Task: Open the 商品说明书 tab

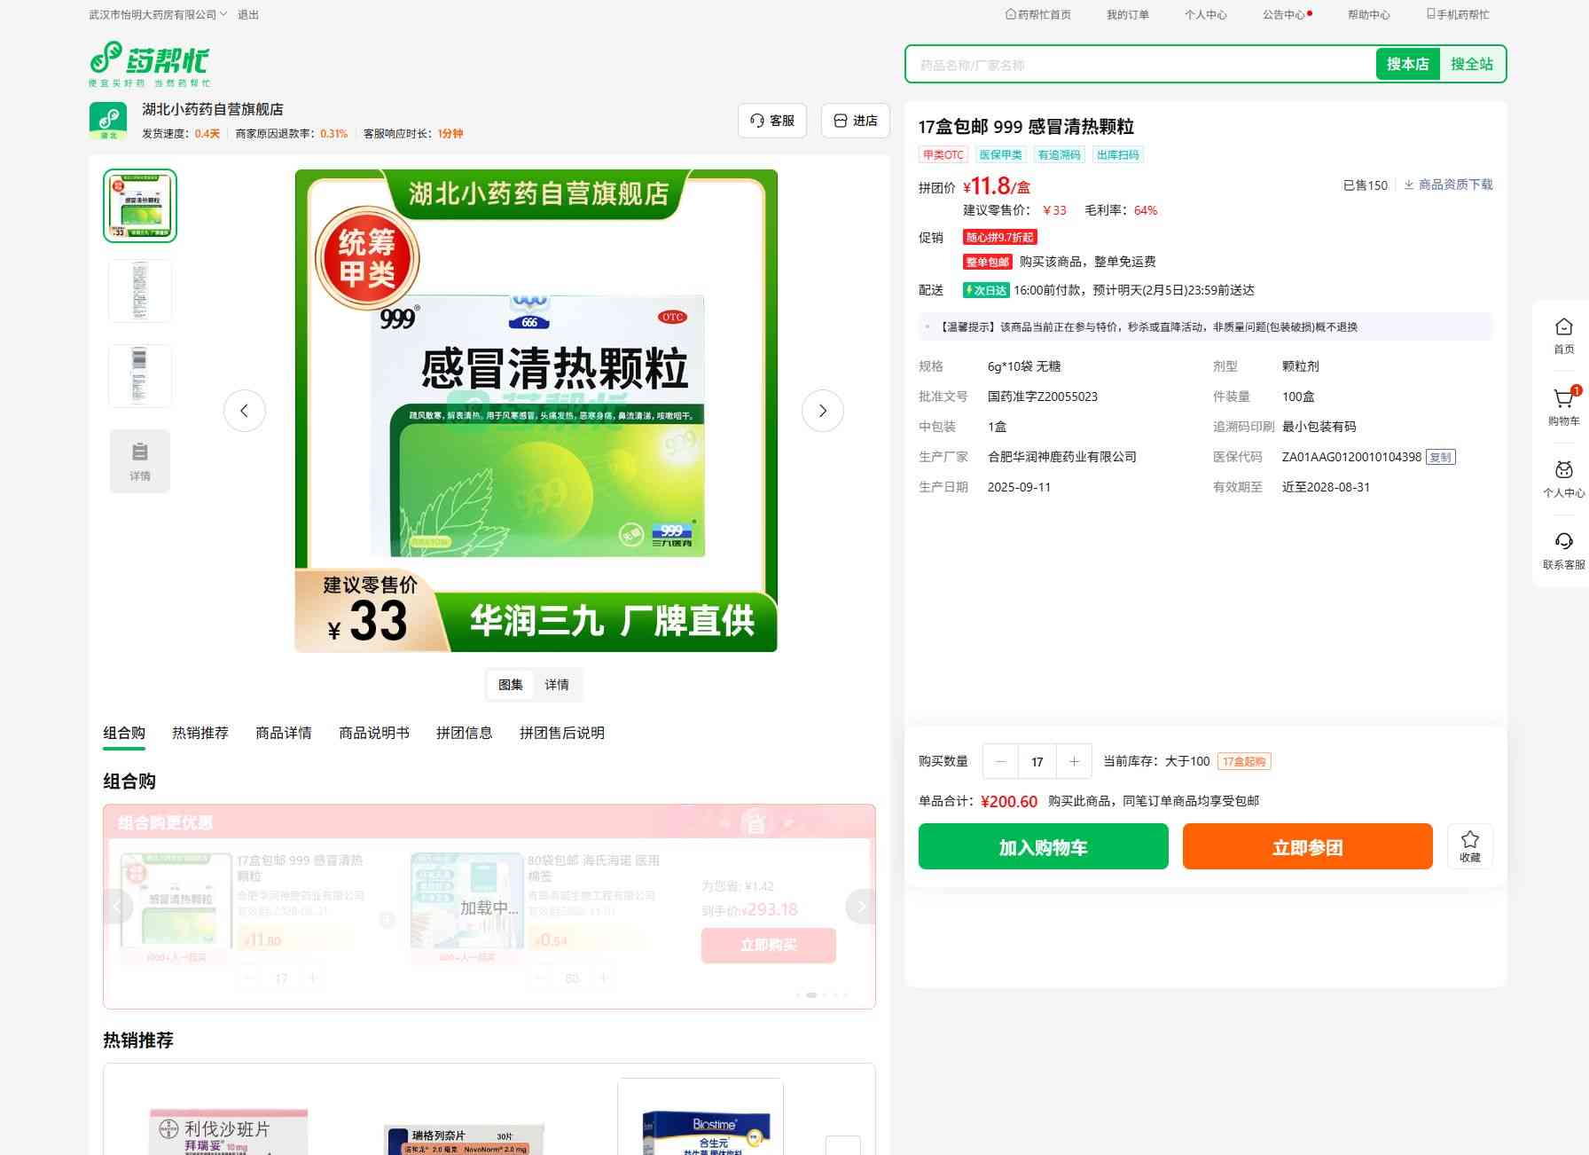Action: point(374,733)
